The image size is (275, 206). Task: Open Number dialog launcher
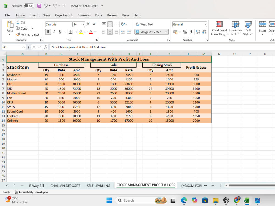(x=207, y=40)
